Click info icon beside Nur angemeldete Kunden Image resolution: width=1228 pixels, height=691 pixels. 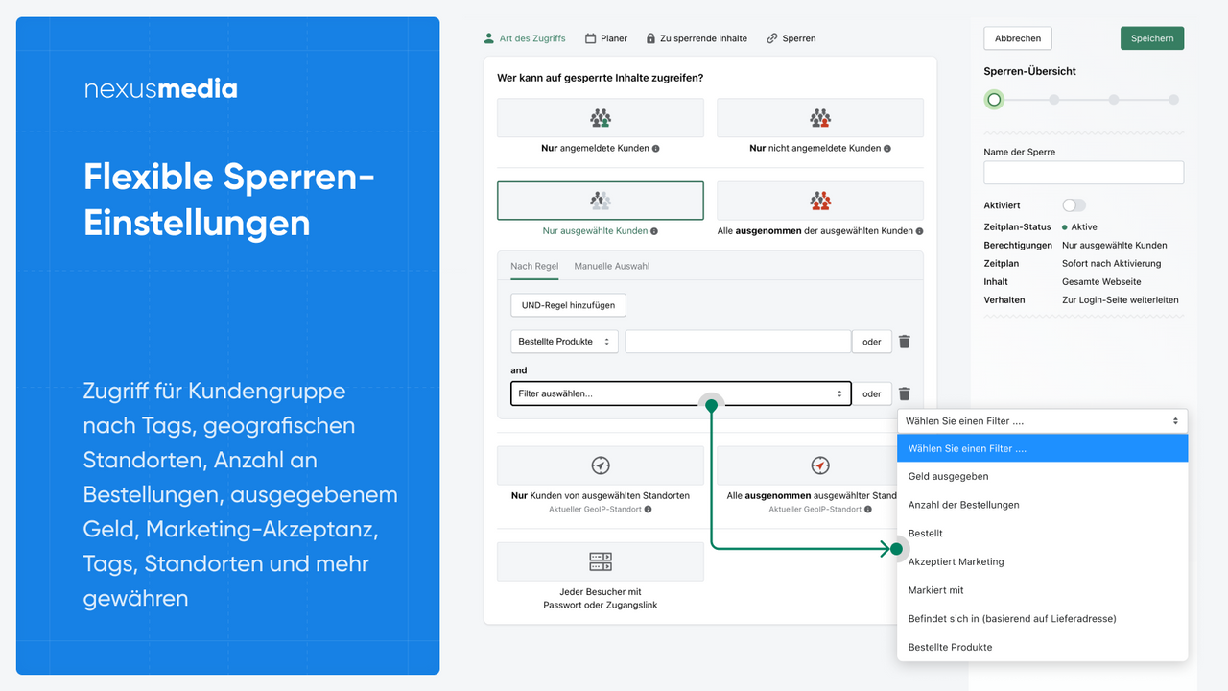656,149
